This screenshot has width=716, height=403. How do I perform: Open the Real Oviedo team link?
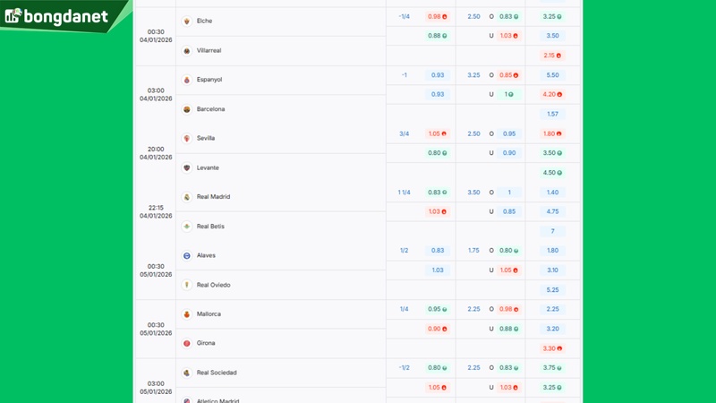point(213,285)
